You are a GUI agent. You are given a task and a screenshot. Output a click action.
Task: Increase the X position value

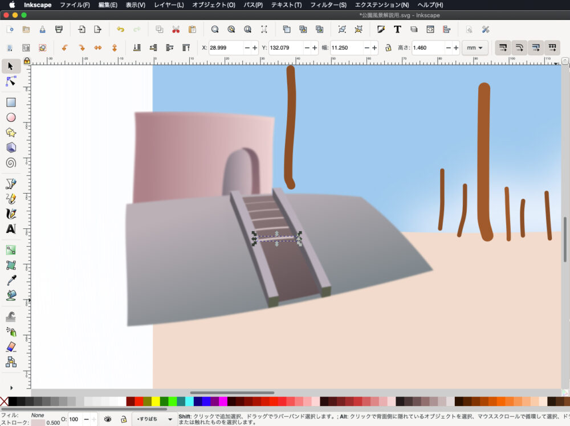[x=255, y=48]
